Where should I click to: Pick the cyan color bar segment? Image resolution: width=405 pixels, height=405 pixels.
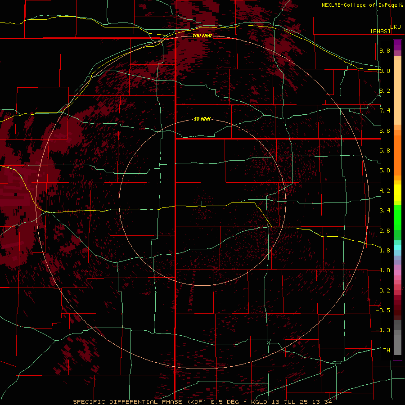[x=397, y=247]
